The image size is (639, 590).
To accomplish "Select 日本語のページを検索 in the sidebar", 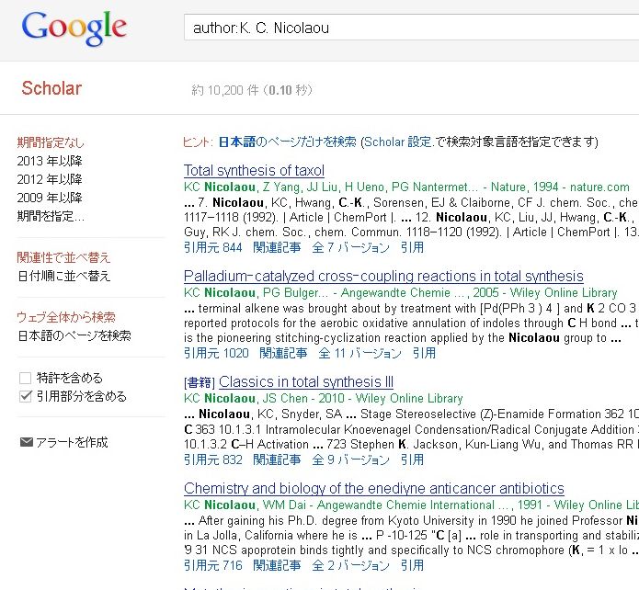I will (74, 335).
